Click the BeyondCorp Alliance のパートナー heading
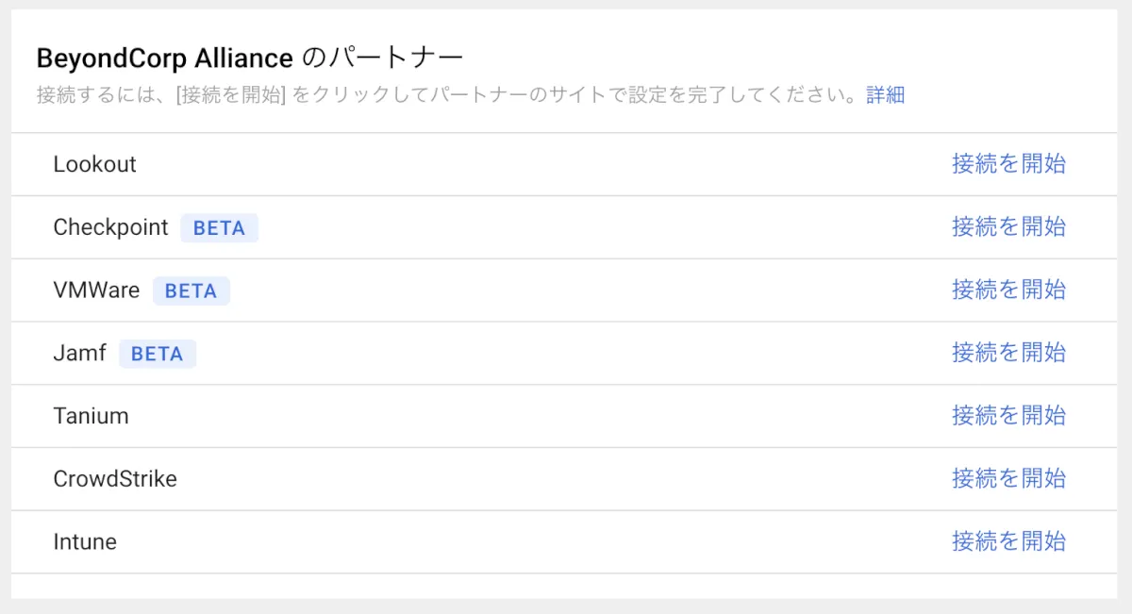 point(250,58)
